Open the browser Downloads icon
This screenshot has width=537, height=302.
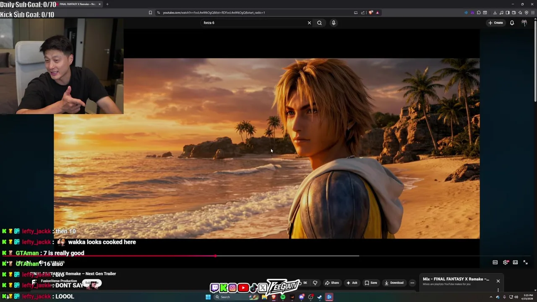click(x=495, y=13)
